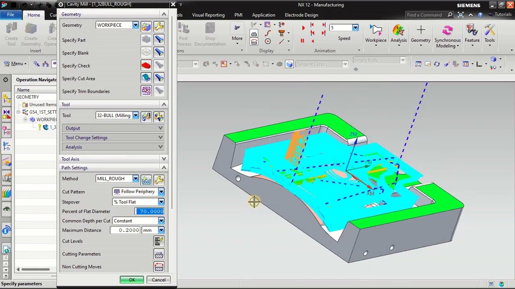Click new geometry icon next to WORKPIECE
515x289 pixels.
146,26
